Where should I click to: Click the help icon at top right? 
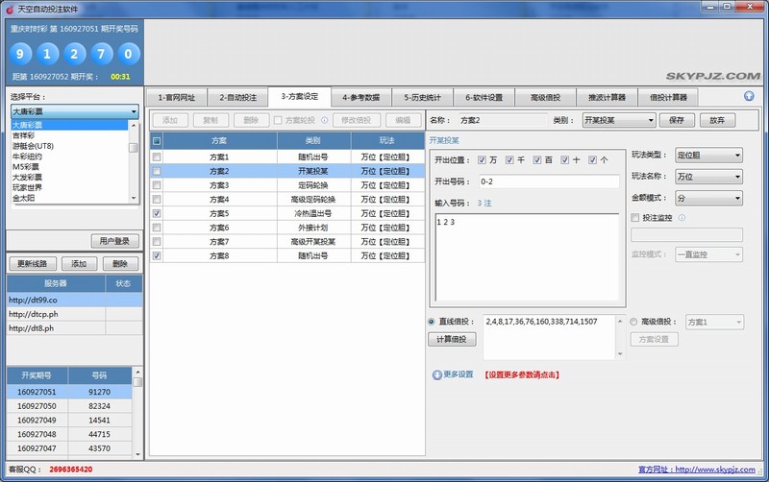[749, 96]
